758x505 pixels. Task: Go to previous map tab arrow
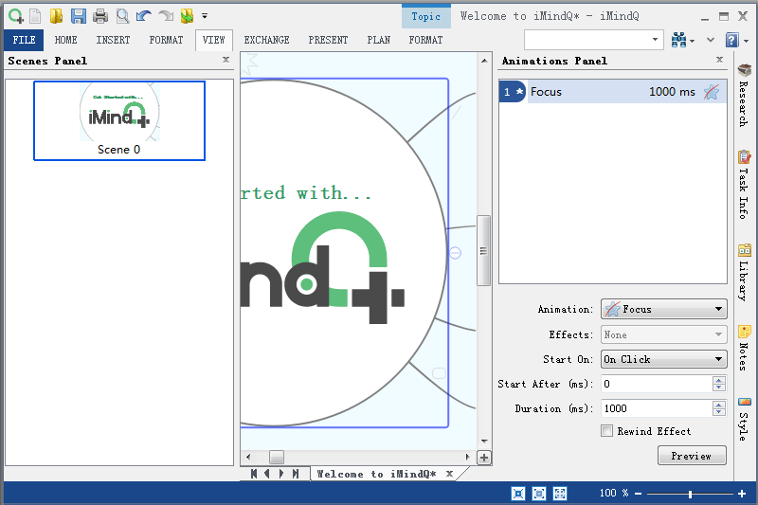[267, 474]
